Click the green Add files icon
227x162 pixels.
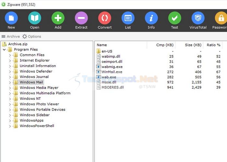(58, 18)
